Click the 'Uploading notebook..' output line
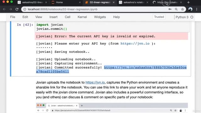Screen dimensions: 201x113 pyautogui.click(x=66, y=59)
